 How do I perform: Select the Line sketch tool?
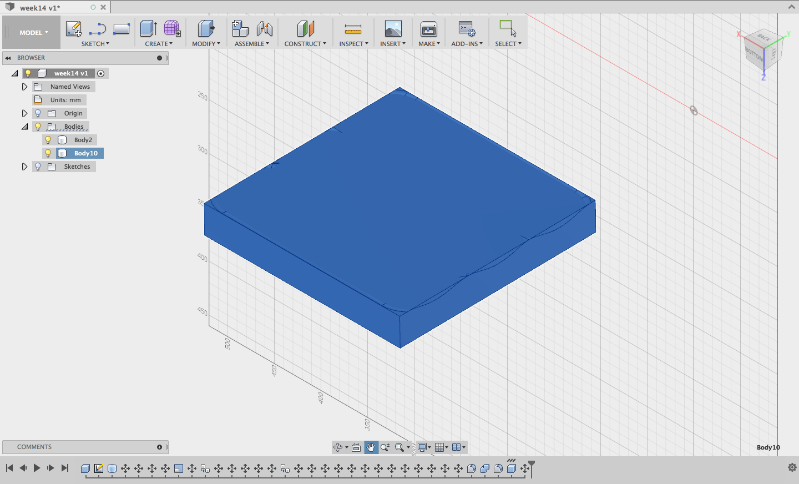click(x=98, y=29)
